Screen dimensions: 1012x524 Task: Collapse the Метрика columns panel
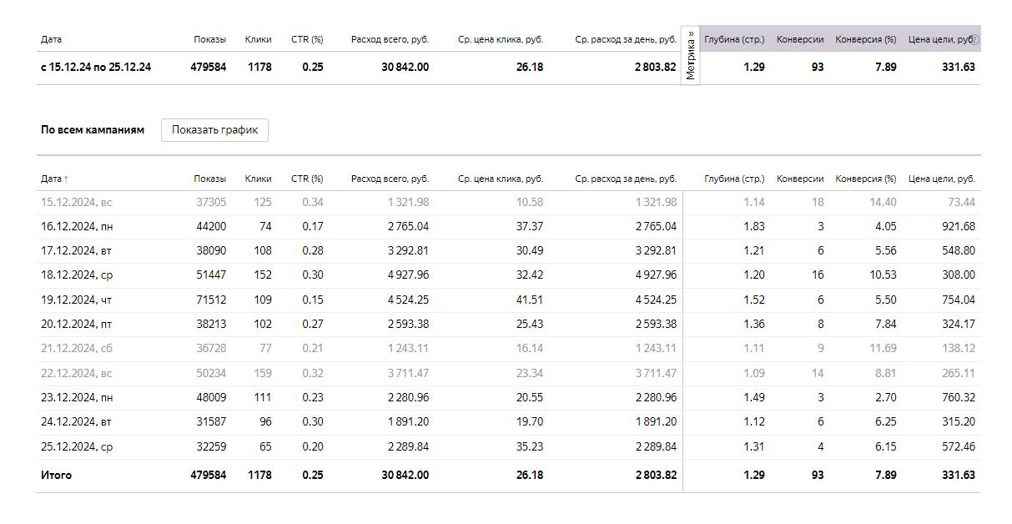[x=691, y=55]
